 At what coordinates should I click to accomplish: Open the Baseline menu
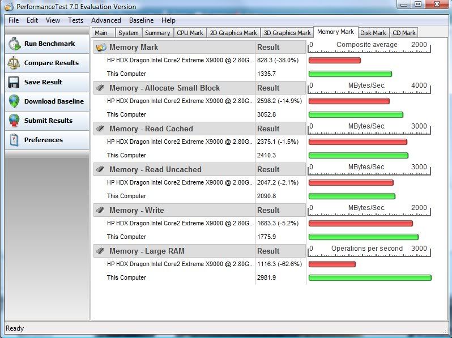click(x=141, y=20)
